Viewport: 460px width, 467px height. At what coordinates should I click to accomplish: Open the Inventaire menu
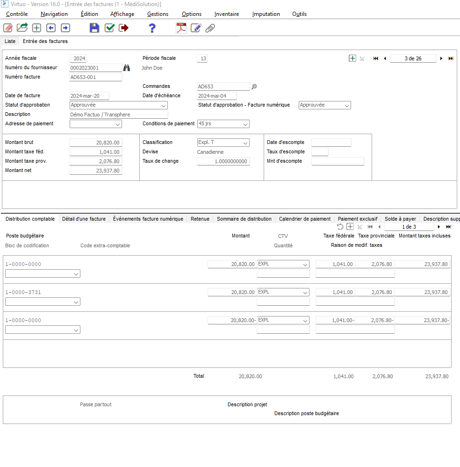coord(227,14)
